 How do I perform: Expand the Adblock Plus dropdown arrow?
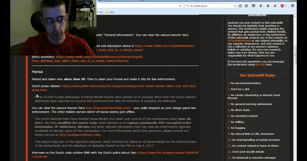point(285,6)
